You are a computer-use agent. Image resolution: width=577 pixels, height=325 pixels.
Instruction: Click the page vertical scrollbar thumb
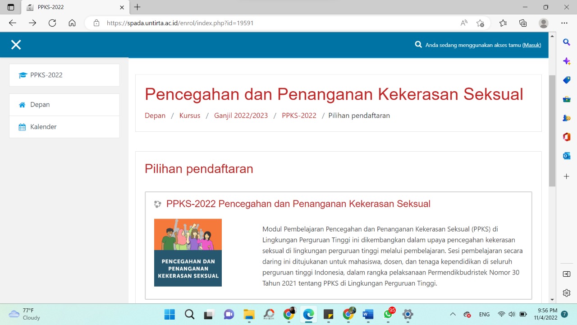click(x=552, y=131)
